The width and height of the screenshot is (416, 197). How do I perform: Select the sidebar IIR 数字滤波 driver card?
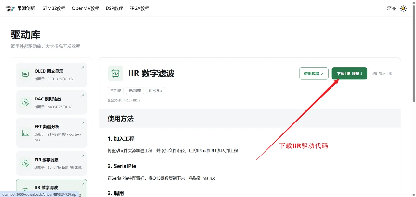pos(52,188)
